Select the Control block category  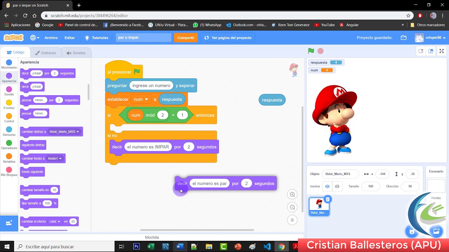pos(9,118)
